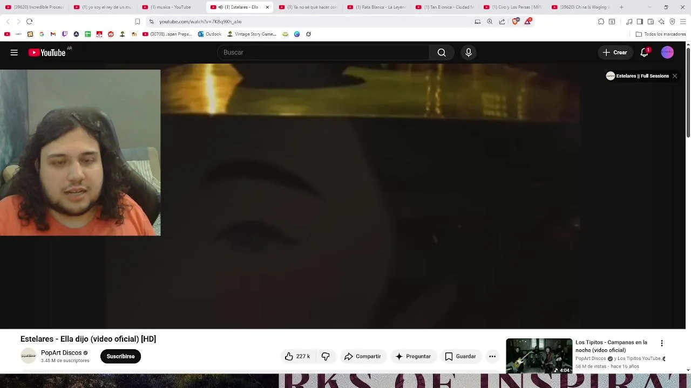Screen dimensions: 691x388
Task: Switch to the musica - YouTube tab
Action: click(x=171, y=7)
